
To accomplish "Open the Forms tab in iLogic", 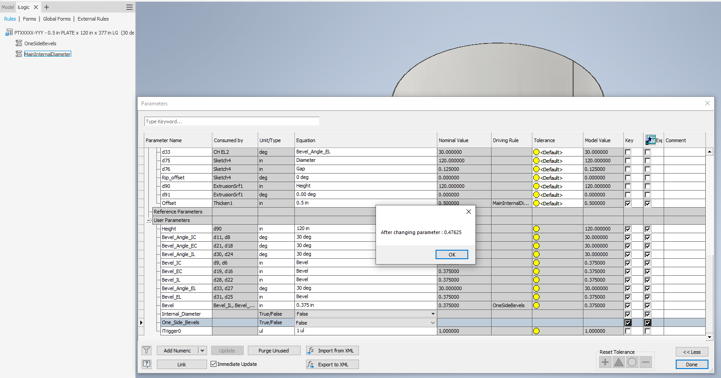I will (30, 19).
